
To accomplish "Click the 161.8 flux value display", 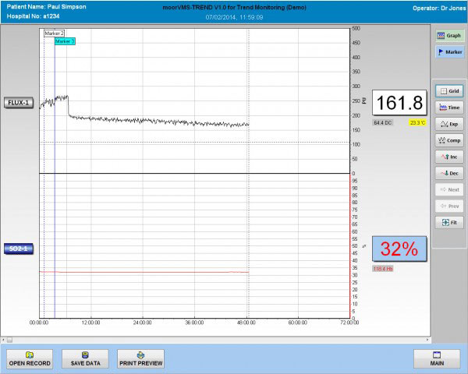I will (x=398, y=103).
